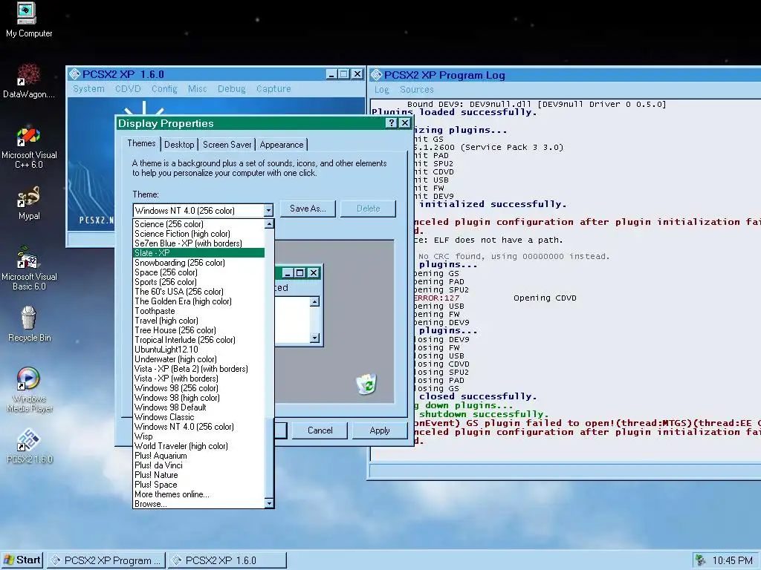Choose Snowboarding (256 color) theme
The height and width of the screenshot is (570, 761).
coord(199,263)
